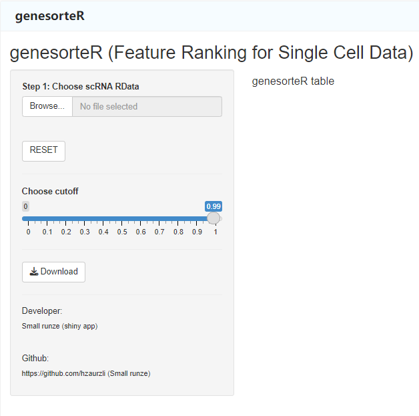Click slider track at 0.2 tick
Image resolution: width=419 pixels, height=416 pixels.
pos(66,219)
